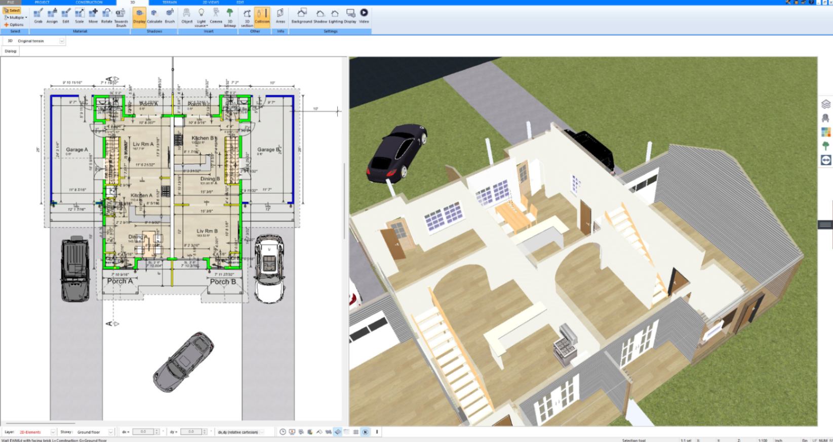Click the Porch B label in plan
Image resolution: width=833 pixels, height=442 pixels.
coord(223,282)
